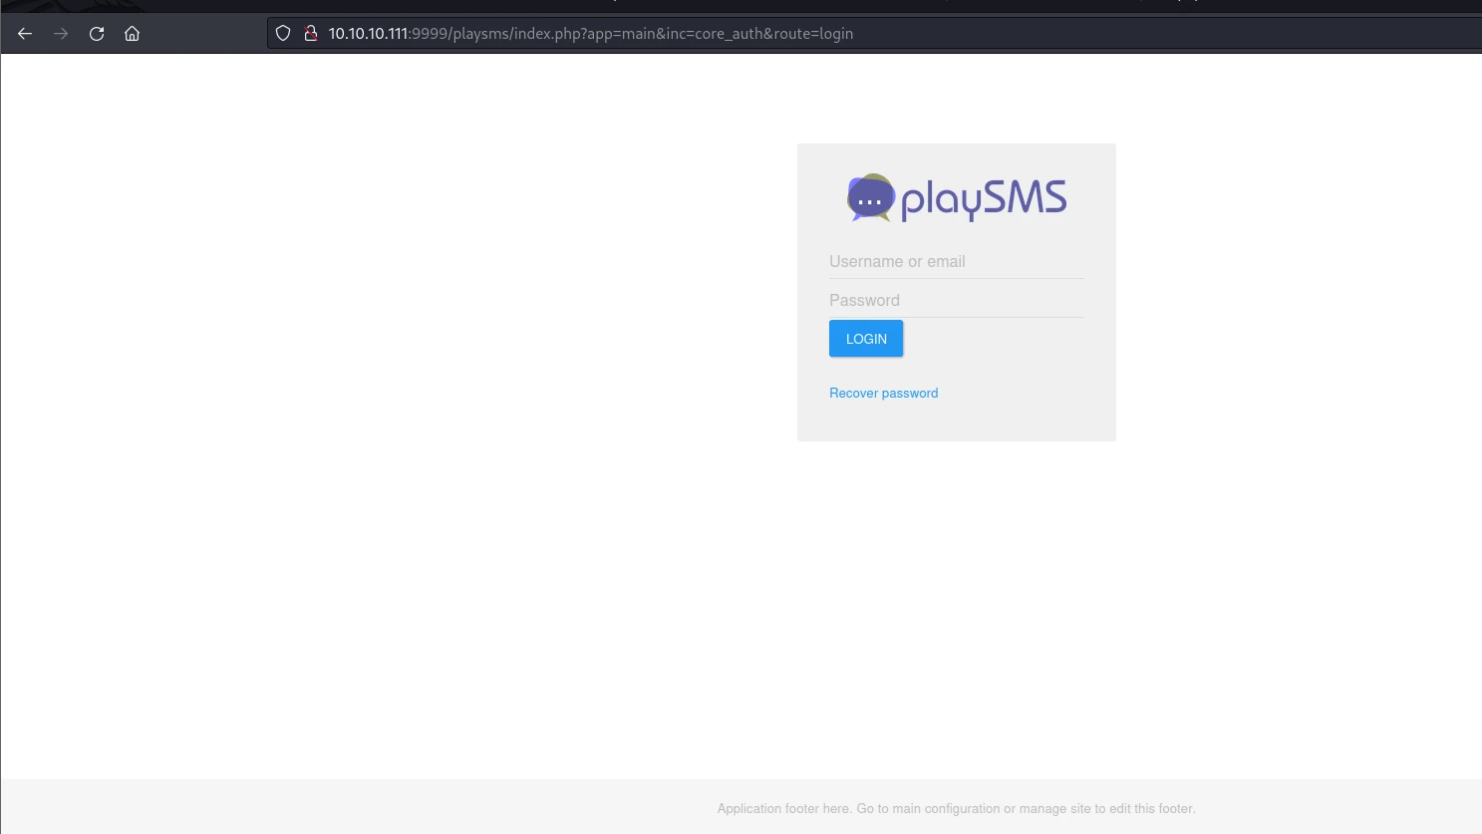Open the tracking protection shield icon
The image size is (1482, 834).
[x=283, y=34]
